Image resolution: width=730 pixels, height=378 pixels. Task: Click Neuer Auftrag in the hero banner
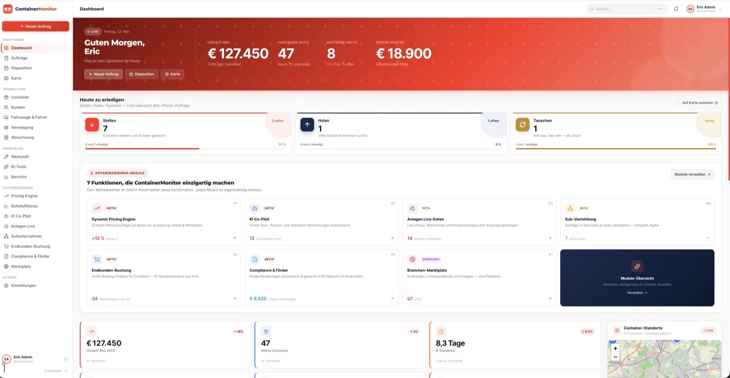coord(104,74)
